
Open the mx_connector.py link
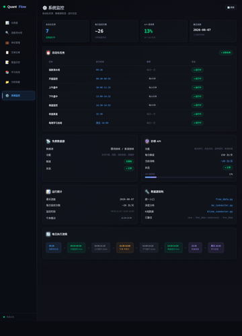coord(222,205)
